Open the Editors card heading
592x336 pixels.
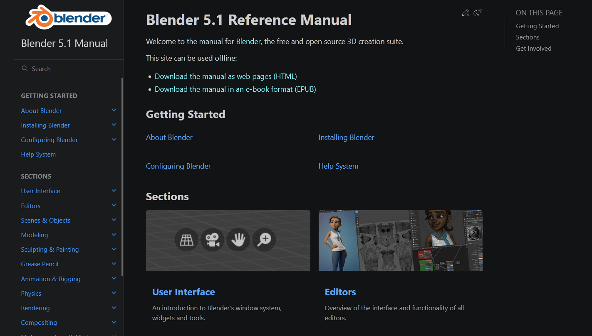pyautogui.click(x=340, y=292)
